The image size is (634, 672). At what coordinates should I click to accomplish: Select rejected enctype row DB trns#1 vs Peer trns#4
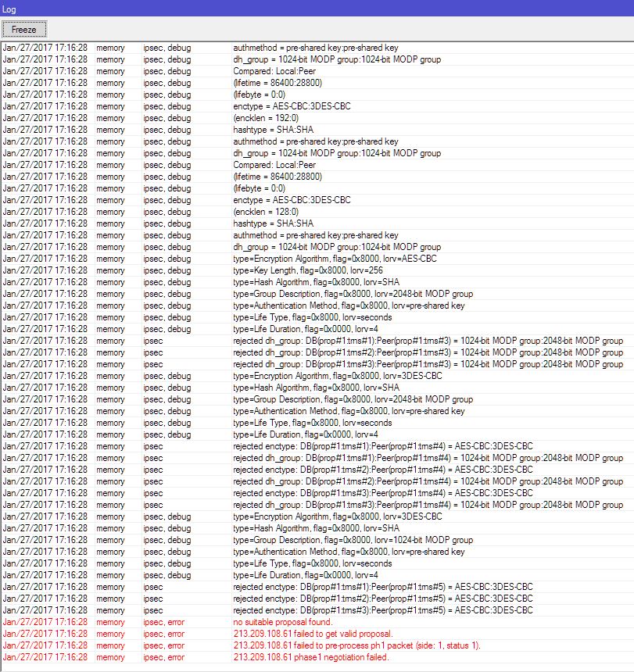317,446
